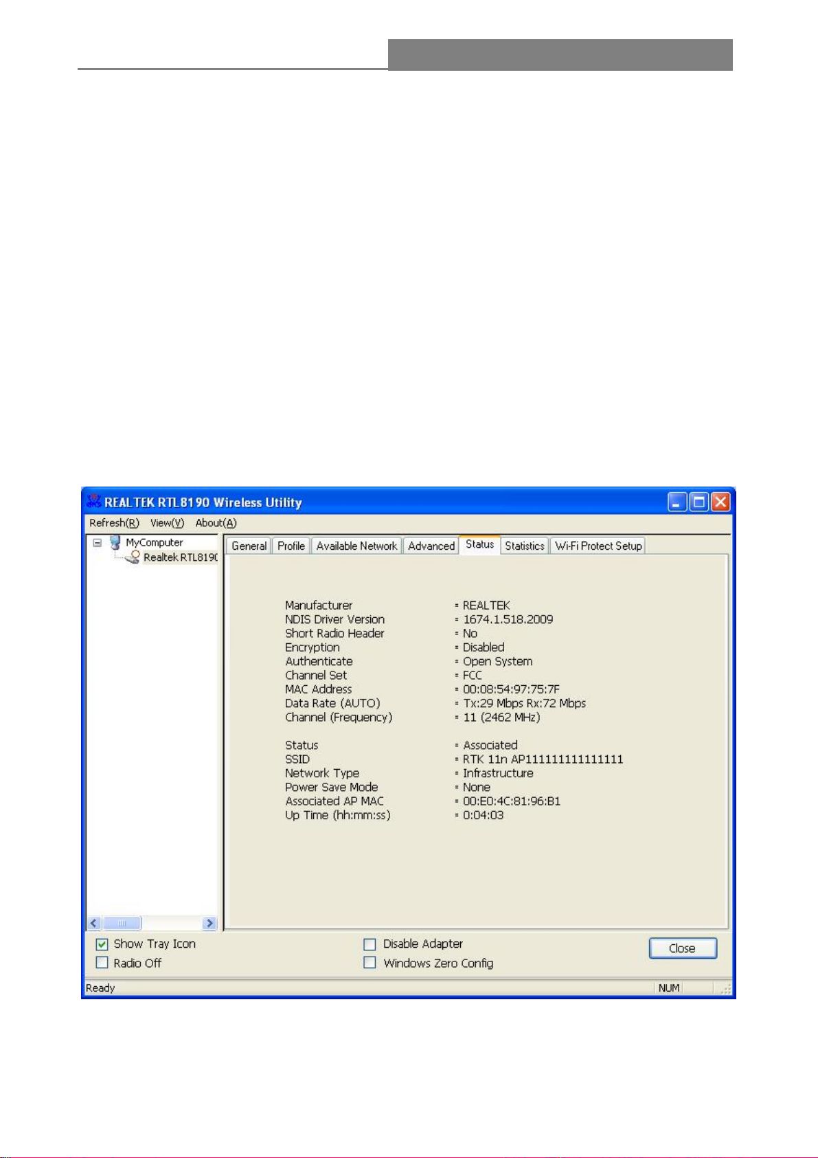Click the SSID value RTK 11n AP111111111111111
The height and width of the screenshot is (1158, 818).
coord(543,759)
